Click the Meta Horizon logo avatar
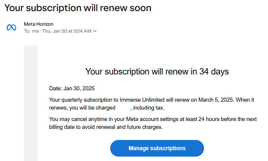 tap(11, 27)
